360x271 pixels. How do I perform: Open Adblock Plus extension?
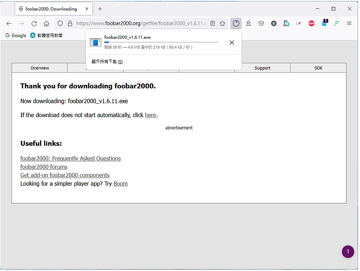tap(311, 23)
